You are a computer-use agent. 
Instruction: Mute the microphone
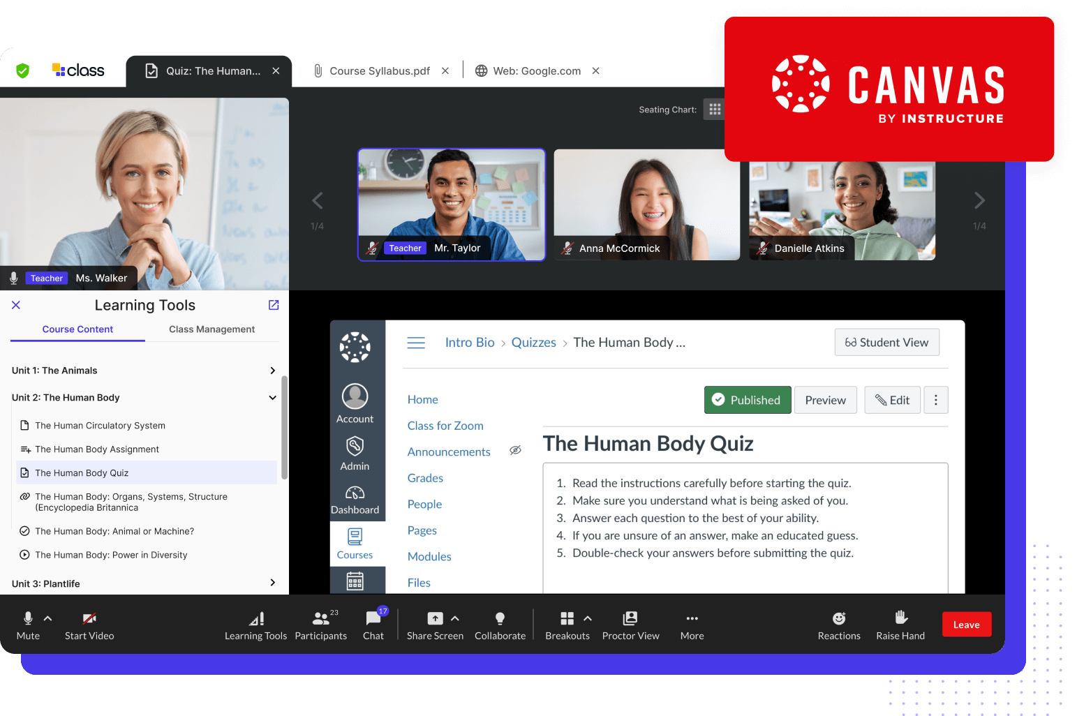[28, 625]
